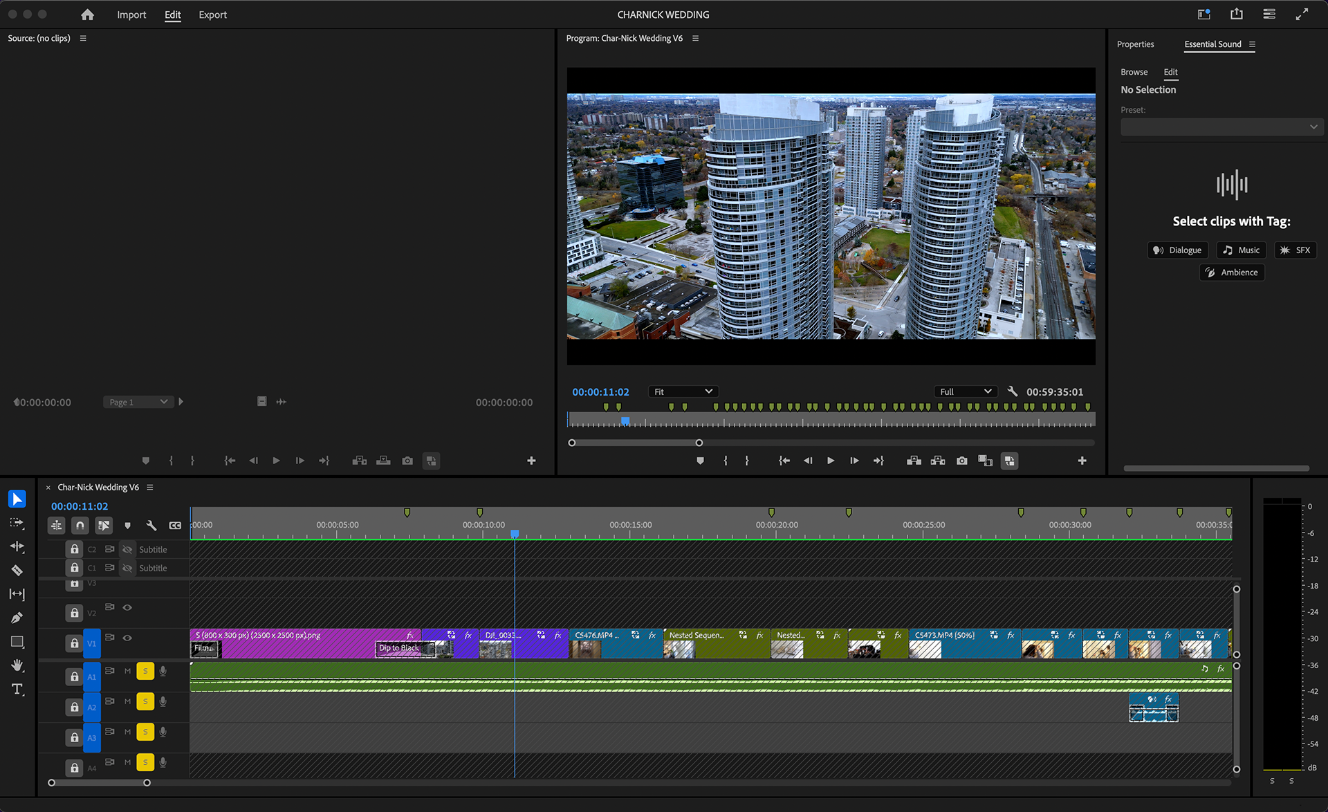Viewport: 1328px width, 812px height.
Task: Open timeline wrench display settings
Action: (x=151, y=526)
